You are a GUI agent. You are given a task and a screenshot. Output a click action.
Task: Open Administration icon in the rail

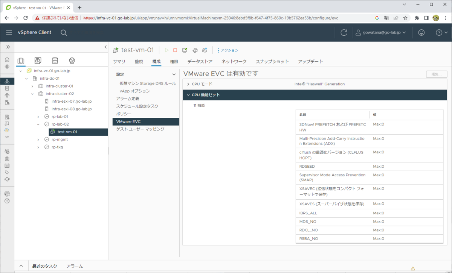click(x=7, y=151)
